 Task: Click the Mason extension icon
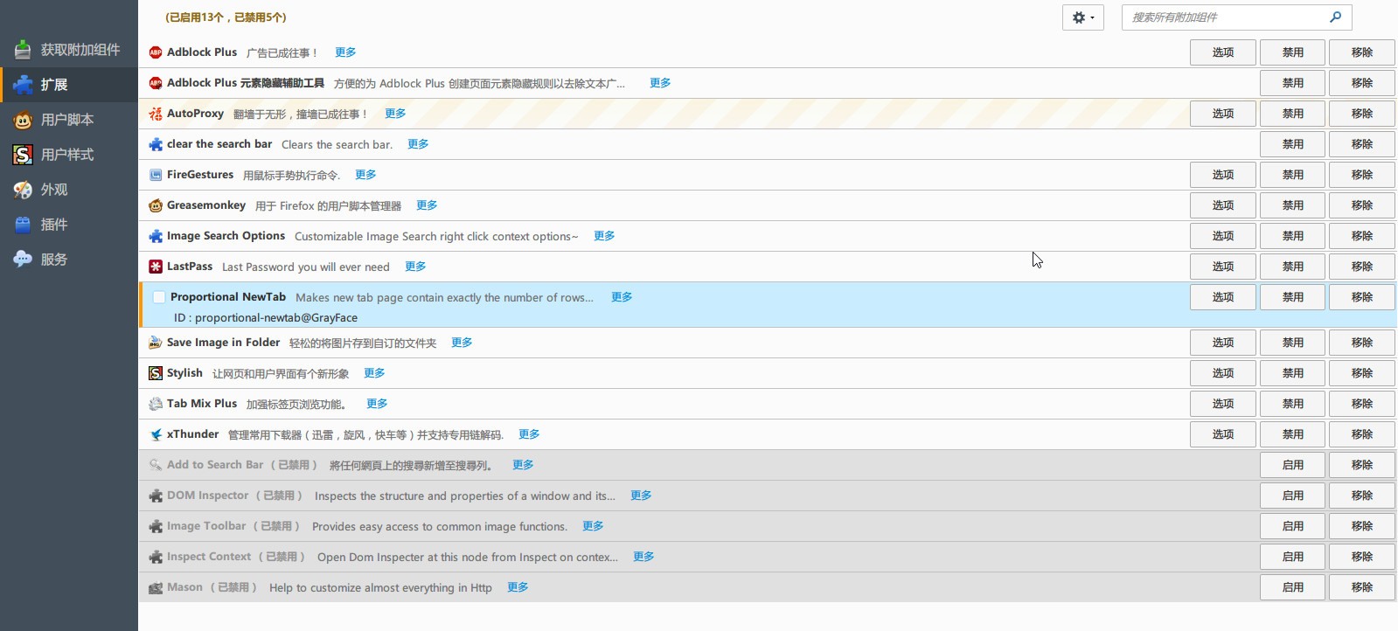pos(156,587)
